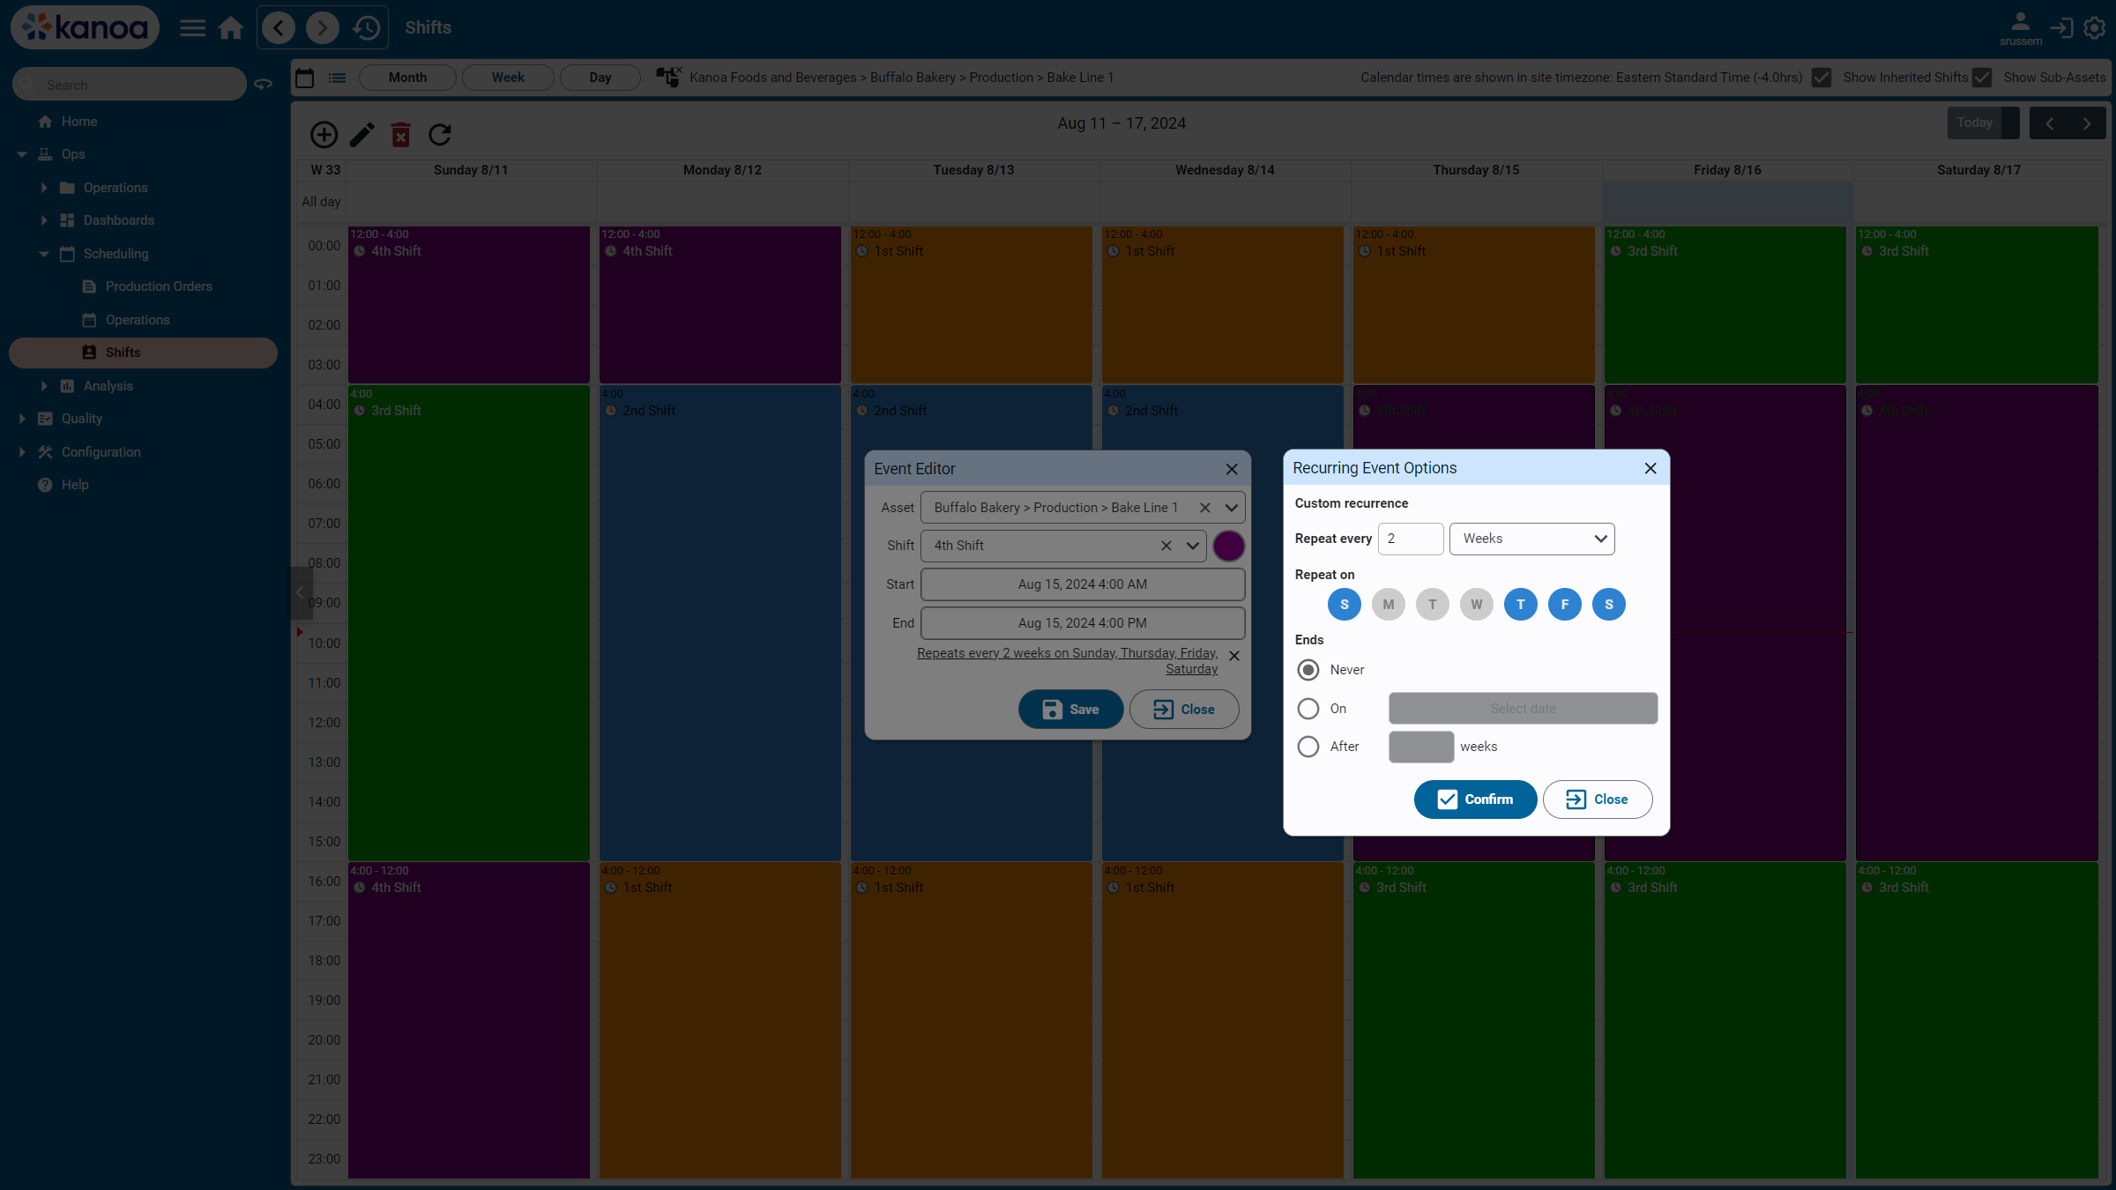
Task: Open the Shift selection dropdown arrow
Action: (1193, 546)
